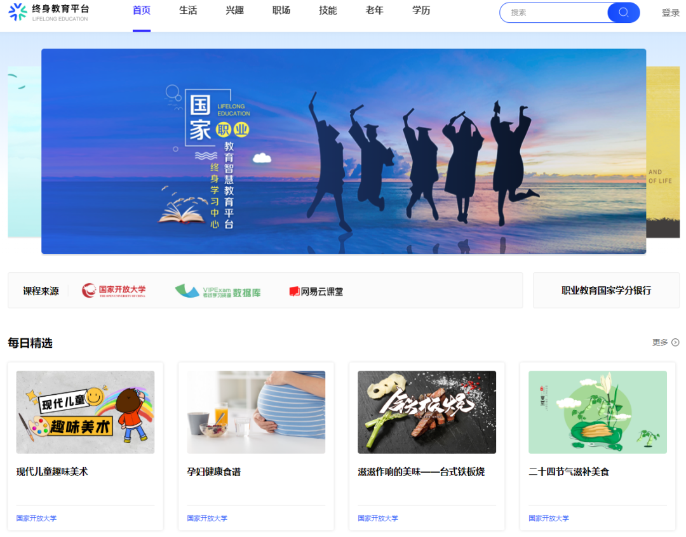Image resolution: width=686 pixels, height=537 pixels.
Task: Open the 兴趣 category tab
Action: pyautogui.click(x=235, y=11)
